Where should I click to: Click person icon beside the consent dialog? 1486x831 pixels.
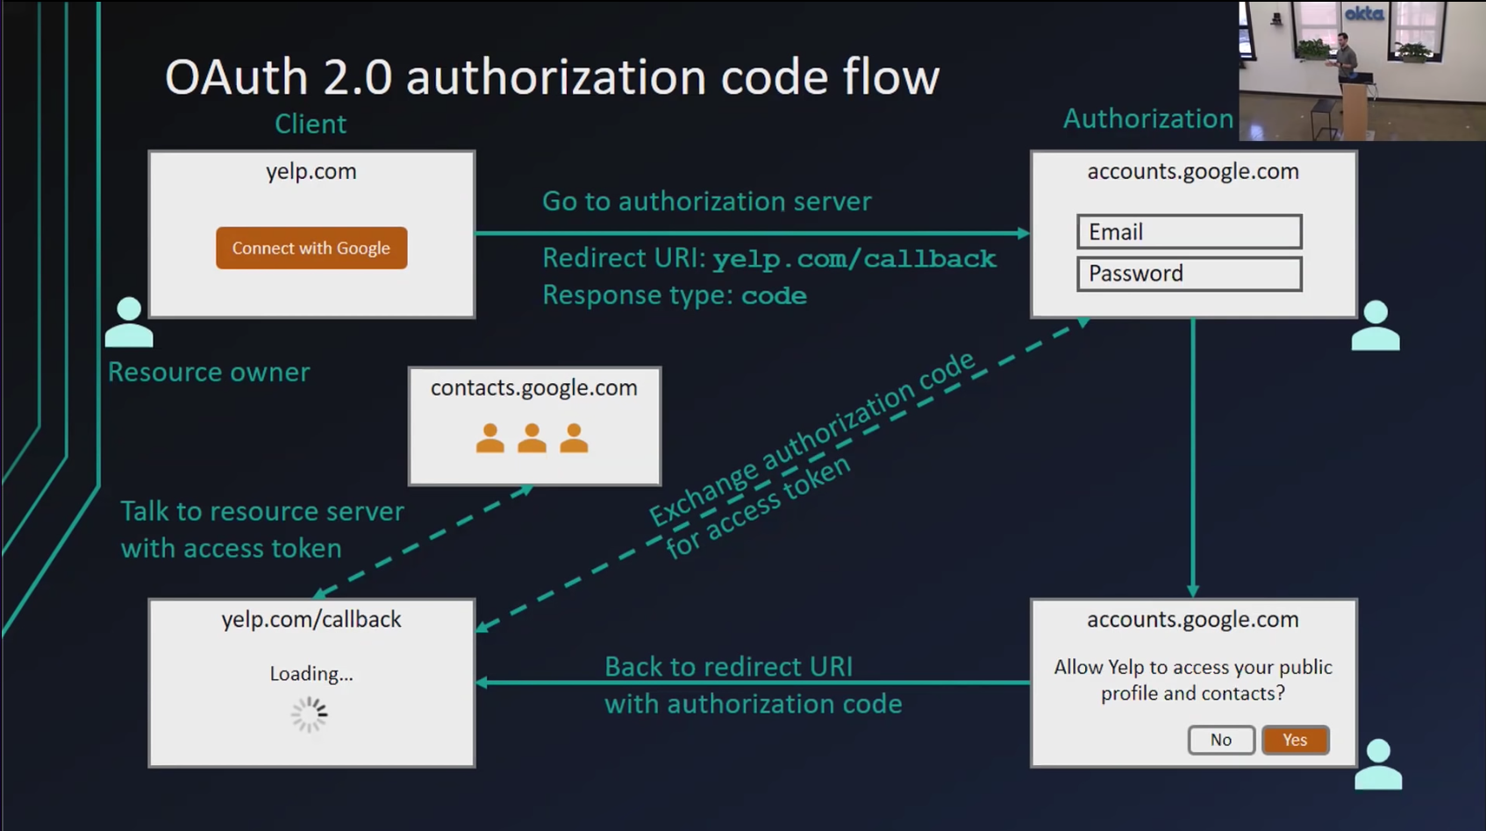(1378, 764)
